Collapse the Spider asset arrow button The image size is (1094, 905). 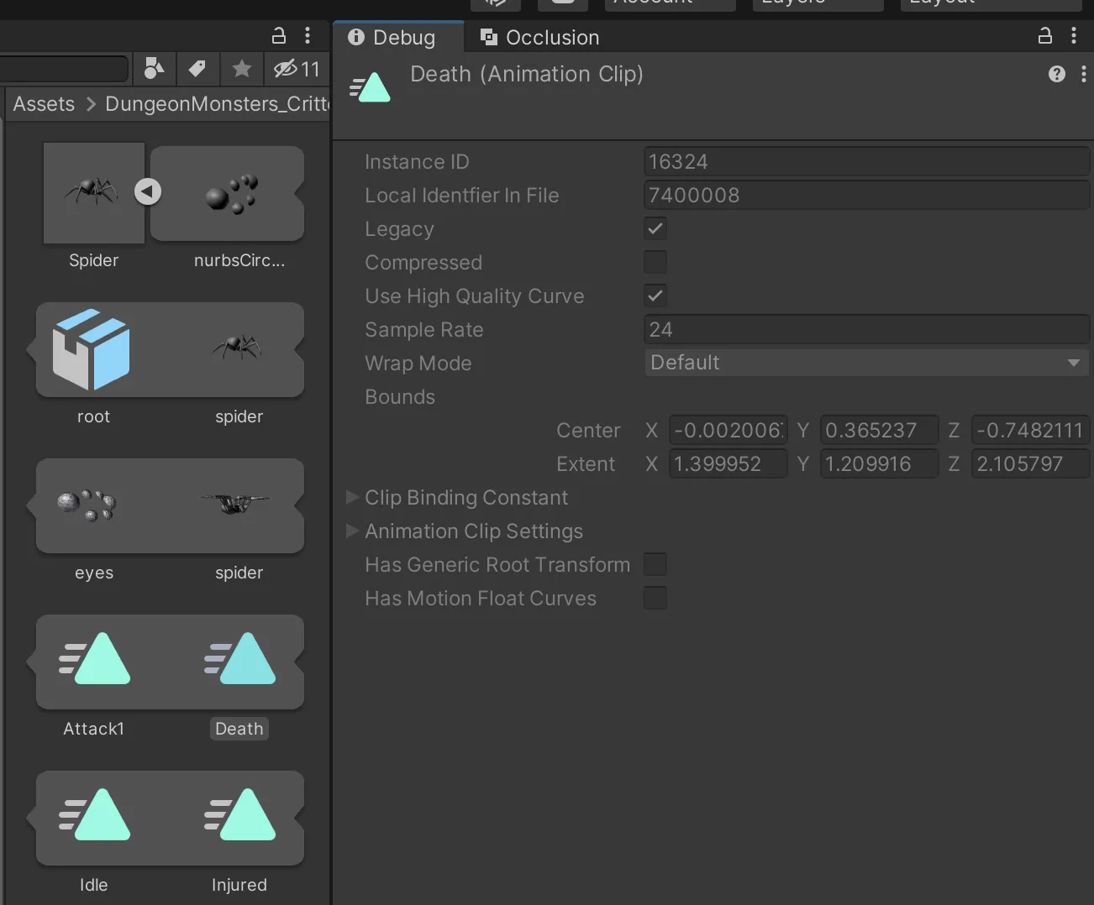tap(148, 191)
